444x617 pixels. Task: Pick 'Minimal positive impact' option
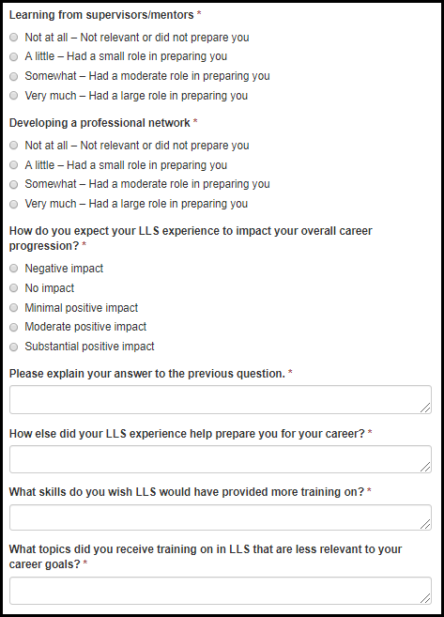tap(14, 308)
